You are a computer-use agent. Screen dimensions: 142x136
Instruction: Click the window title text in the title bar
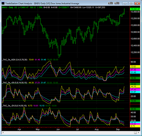pyautogui.click(x=42, y=3)
